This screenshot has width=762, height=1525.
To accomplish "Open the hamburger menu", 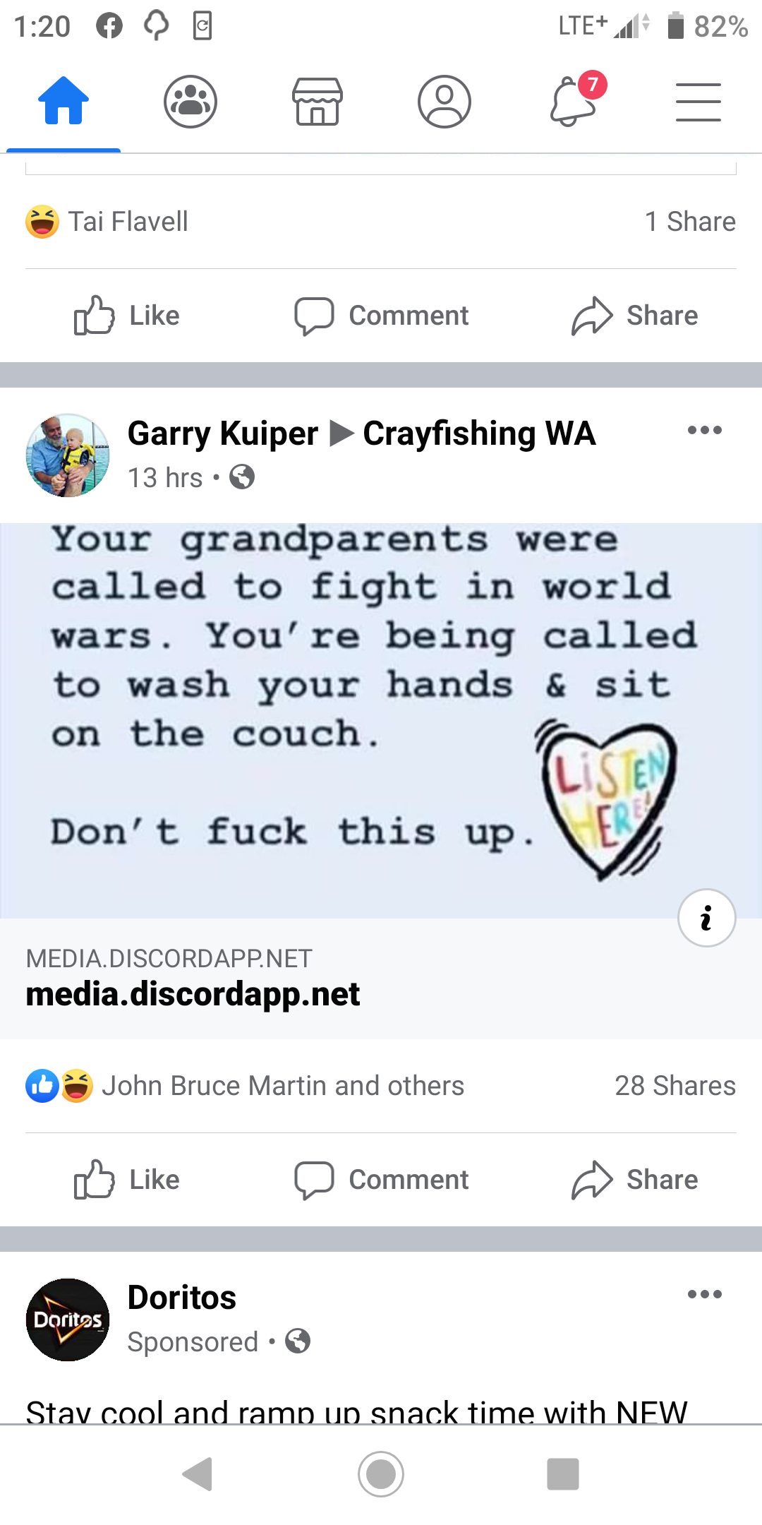I will (x=698, y=102).
